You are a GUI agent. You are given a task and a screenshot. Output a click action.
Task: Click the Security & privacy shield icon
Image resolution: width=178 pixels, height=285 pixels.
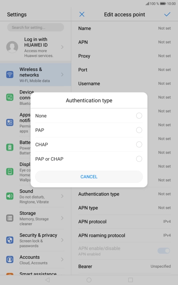pos(10,240)
